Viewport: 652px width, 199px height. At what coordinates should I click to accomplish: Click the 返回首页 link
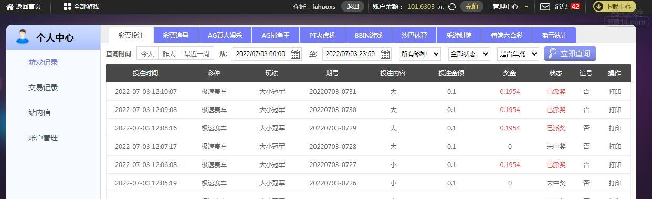[28, 7]
